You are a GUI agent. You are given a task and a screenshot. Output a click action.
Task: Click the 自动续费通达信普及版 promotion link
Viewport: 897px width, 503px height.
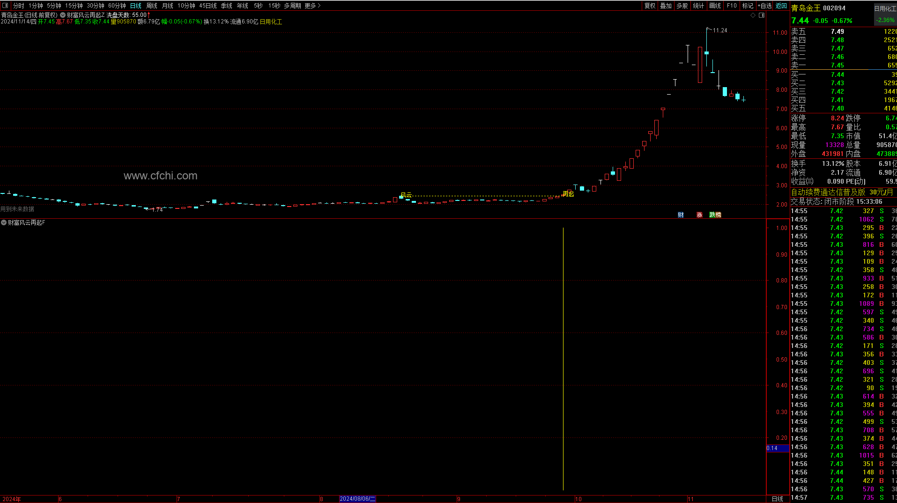coord(828,192)
